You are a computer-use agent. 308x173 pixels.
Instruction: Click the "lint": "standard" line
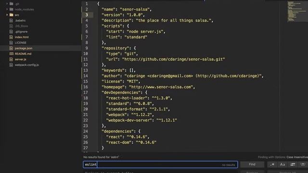[127, 37]
